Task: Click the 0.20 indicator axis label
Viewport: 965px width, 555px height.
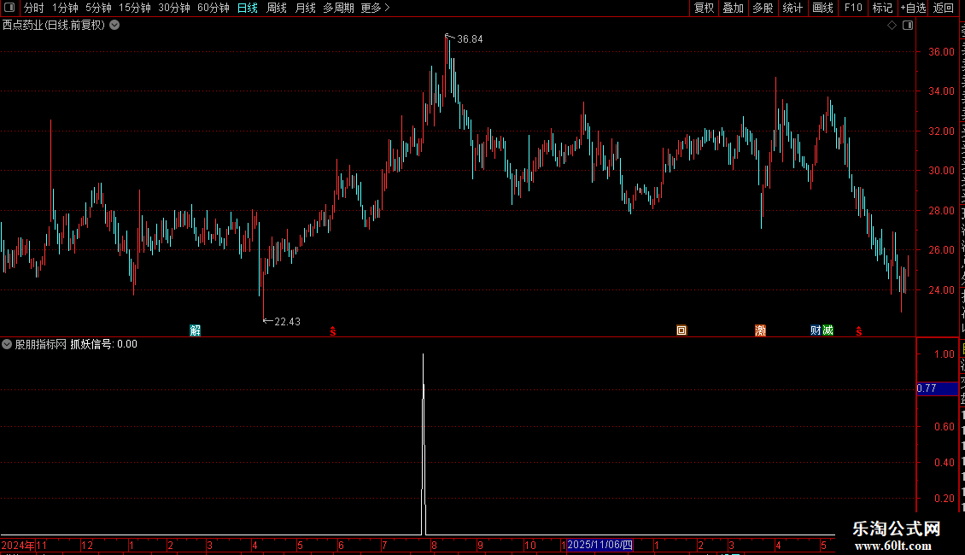Action: tap(944, 499)
